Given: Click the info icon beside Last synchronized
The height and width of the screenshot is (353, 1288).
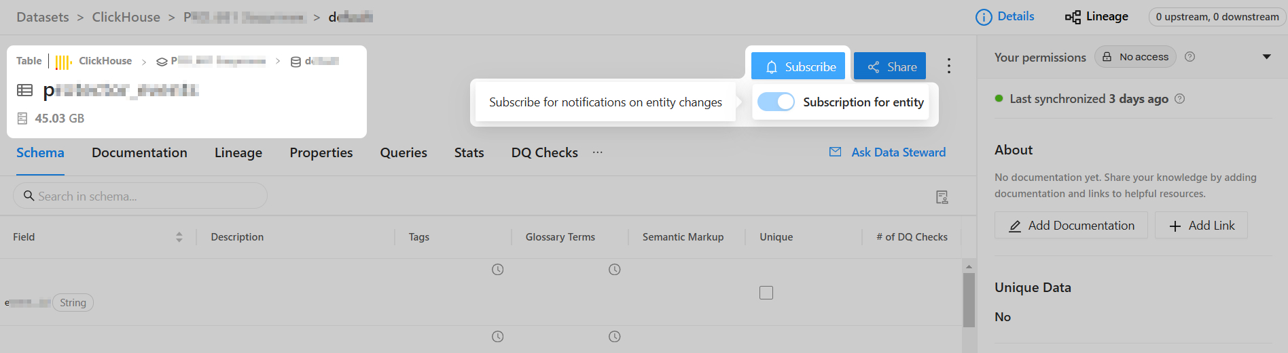Looking at the screenshot, I should coord(1180,99).
